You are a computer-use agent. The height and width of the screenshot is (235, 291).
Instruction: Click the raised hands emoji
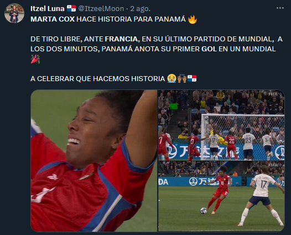pos(182,78)
